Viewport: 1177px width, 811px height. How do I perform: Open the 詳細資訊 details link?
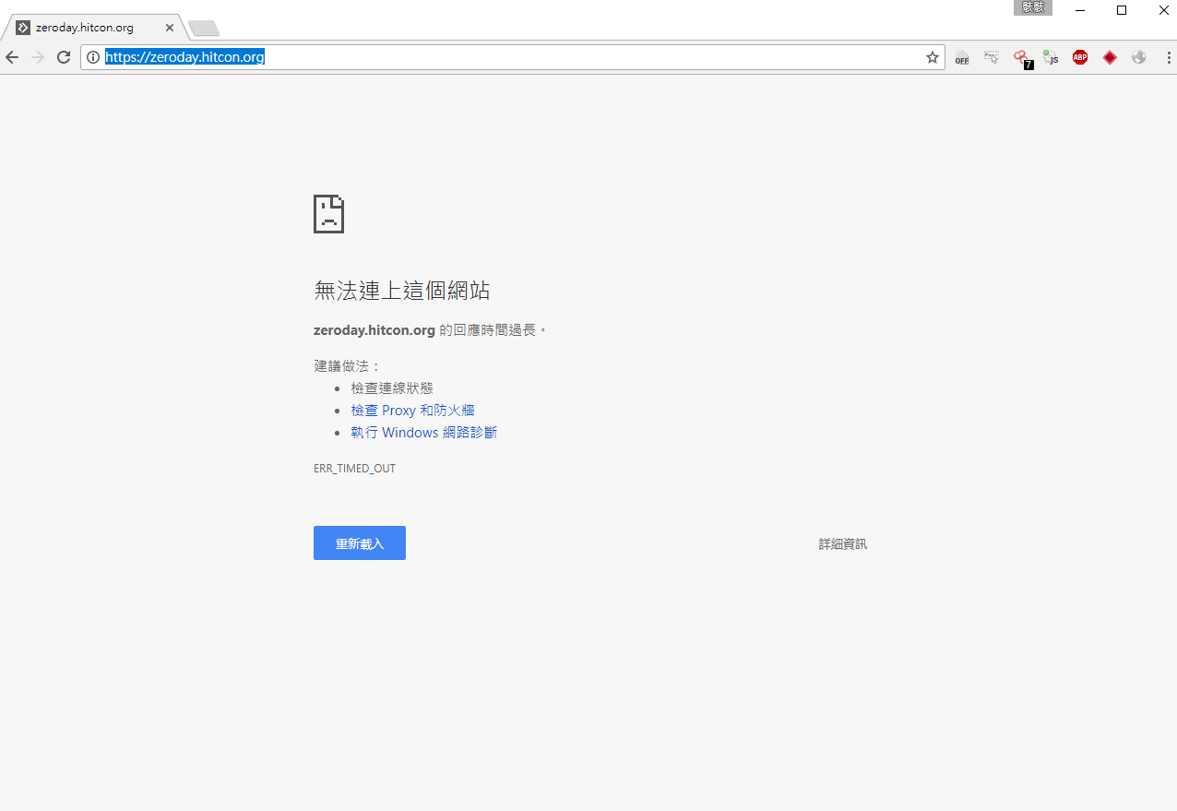843,544
